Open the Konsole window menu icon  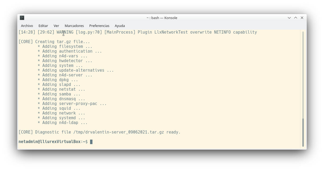22,18
